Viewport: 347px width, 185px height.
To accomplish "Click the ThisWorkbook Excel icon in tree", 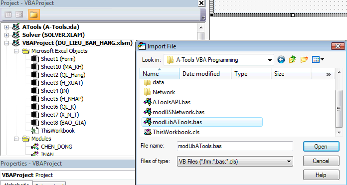I will [35, 131].
